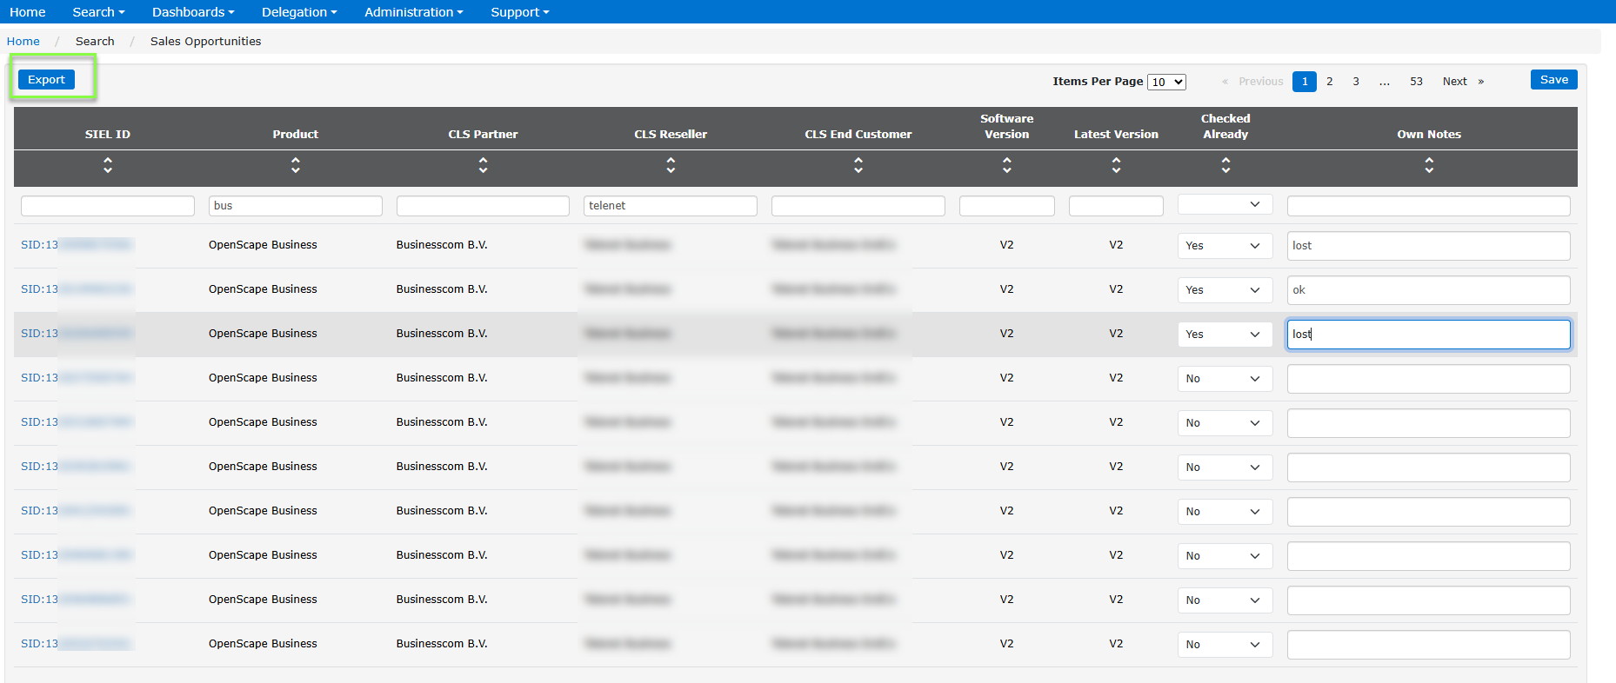
Task: Focus the Product filter containing 'bus'
Action: [x=296, y=206]
